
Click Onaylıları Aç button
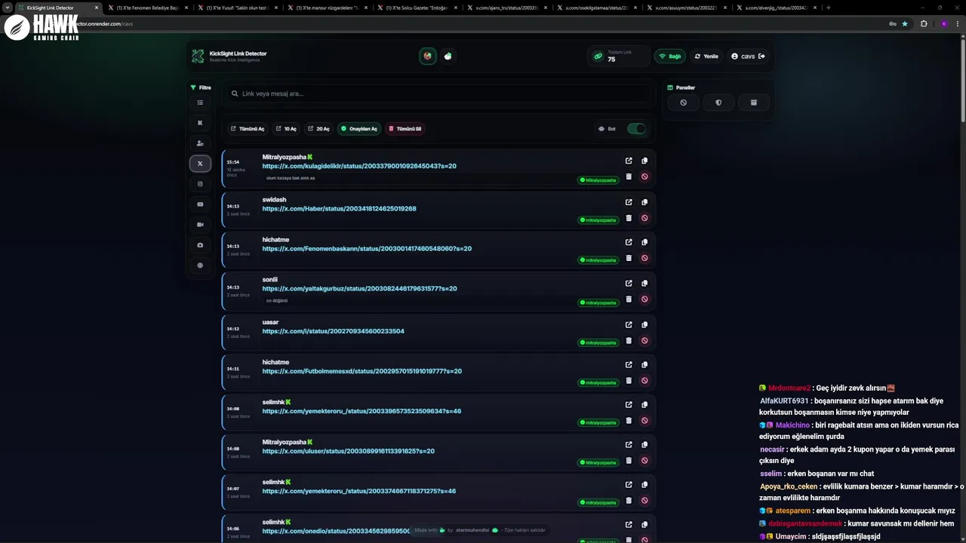[x=359, y=129]
